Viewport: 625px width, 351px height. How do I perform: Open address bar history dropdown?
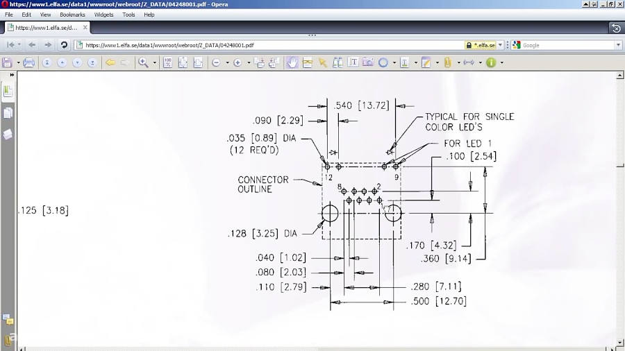pyautogui.click(x=500, y=45)
